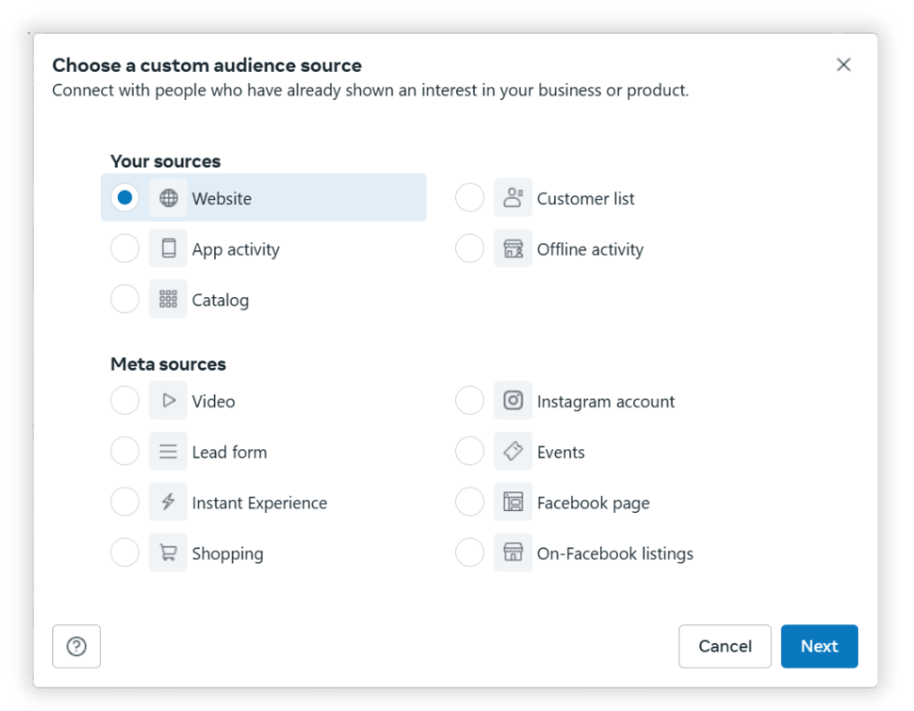The image size is (914, 711).
Task: Click the Lead form icon
Action: (168, 450)
